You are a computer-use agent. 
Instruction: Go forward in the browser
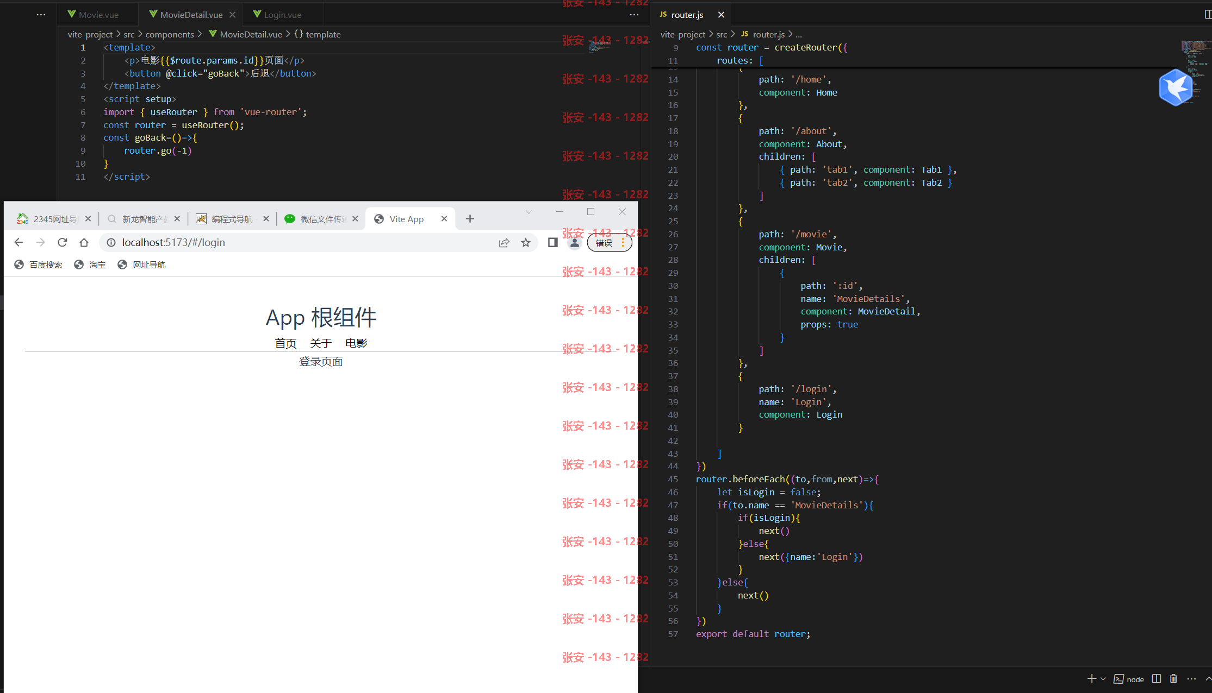pyautogui.click(x=40, y=242)
